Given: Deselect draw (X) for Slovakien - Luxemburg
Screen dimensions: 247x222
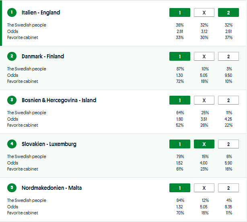Looking at the screenshot, I should pos(204,144).
